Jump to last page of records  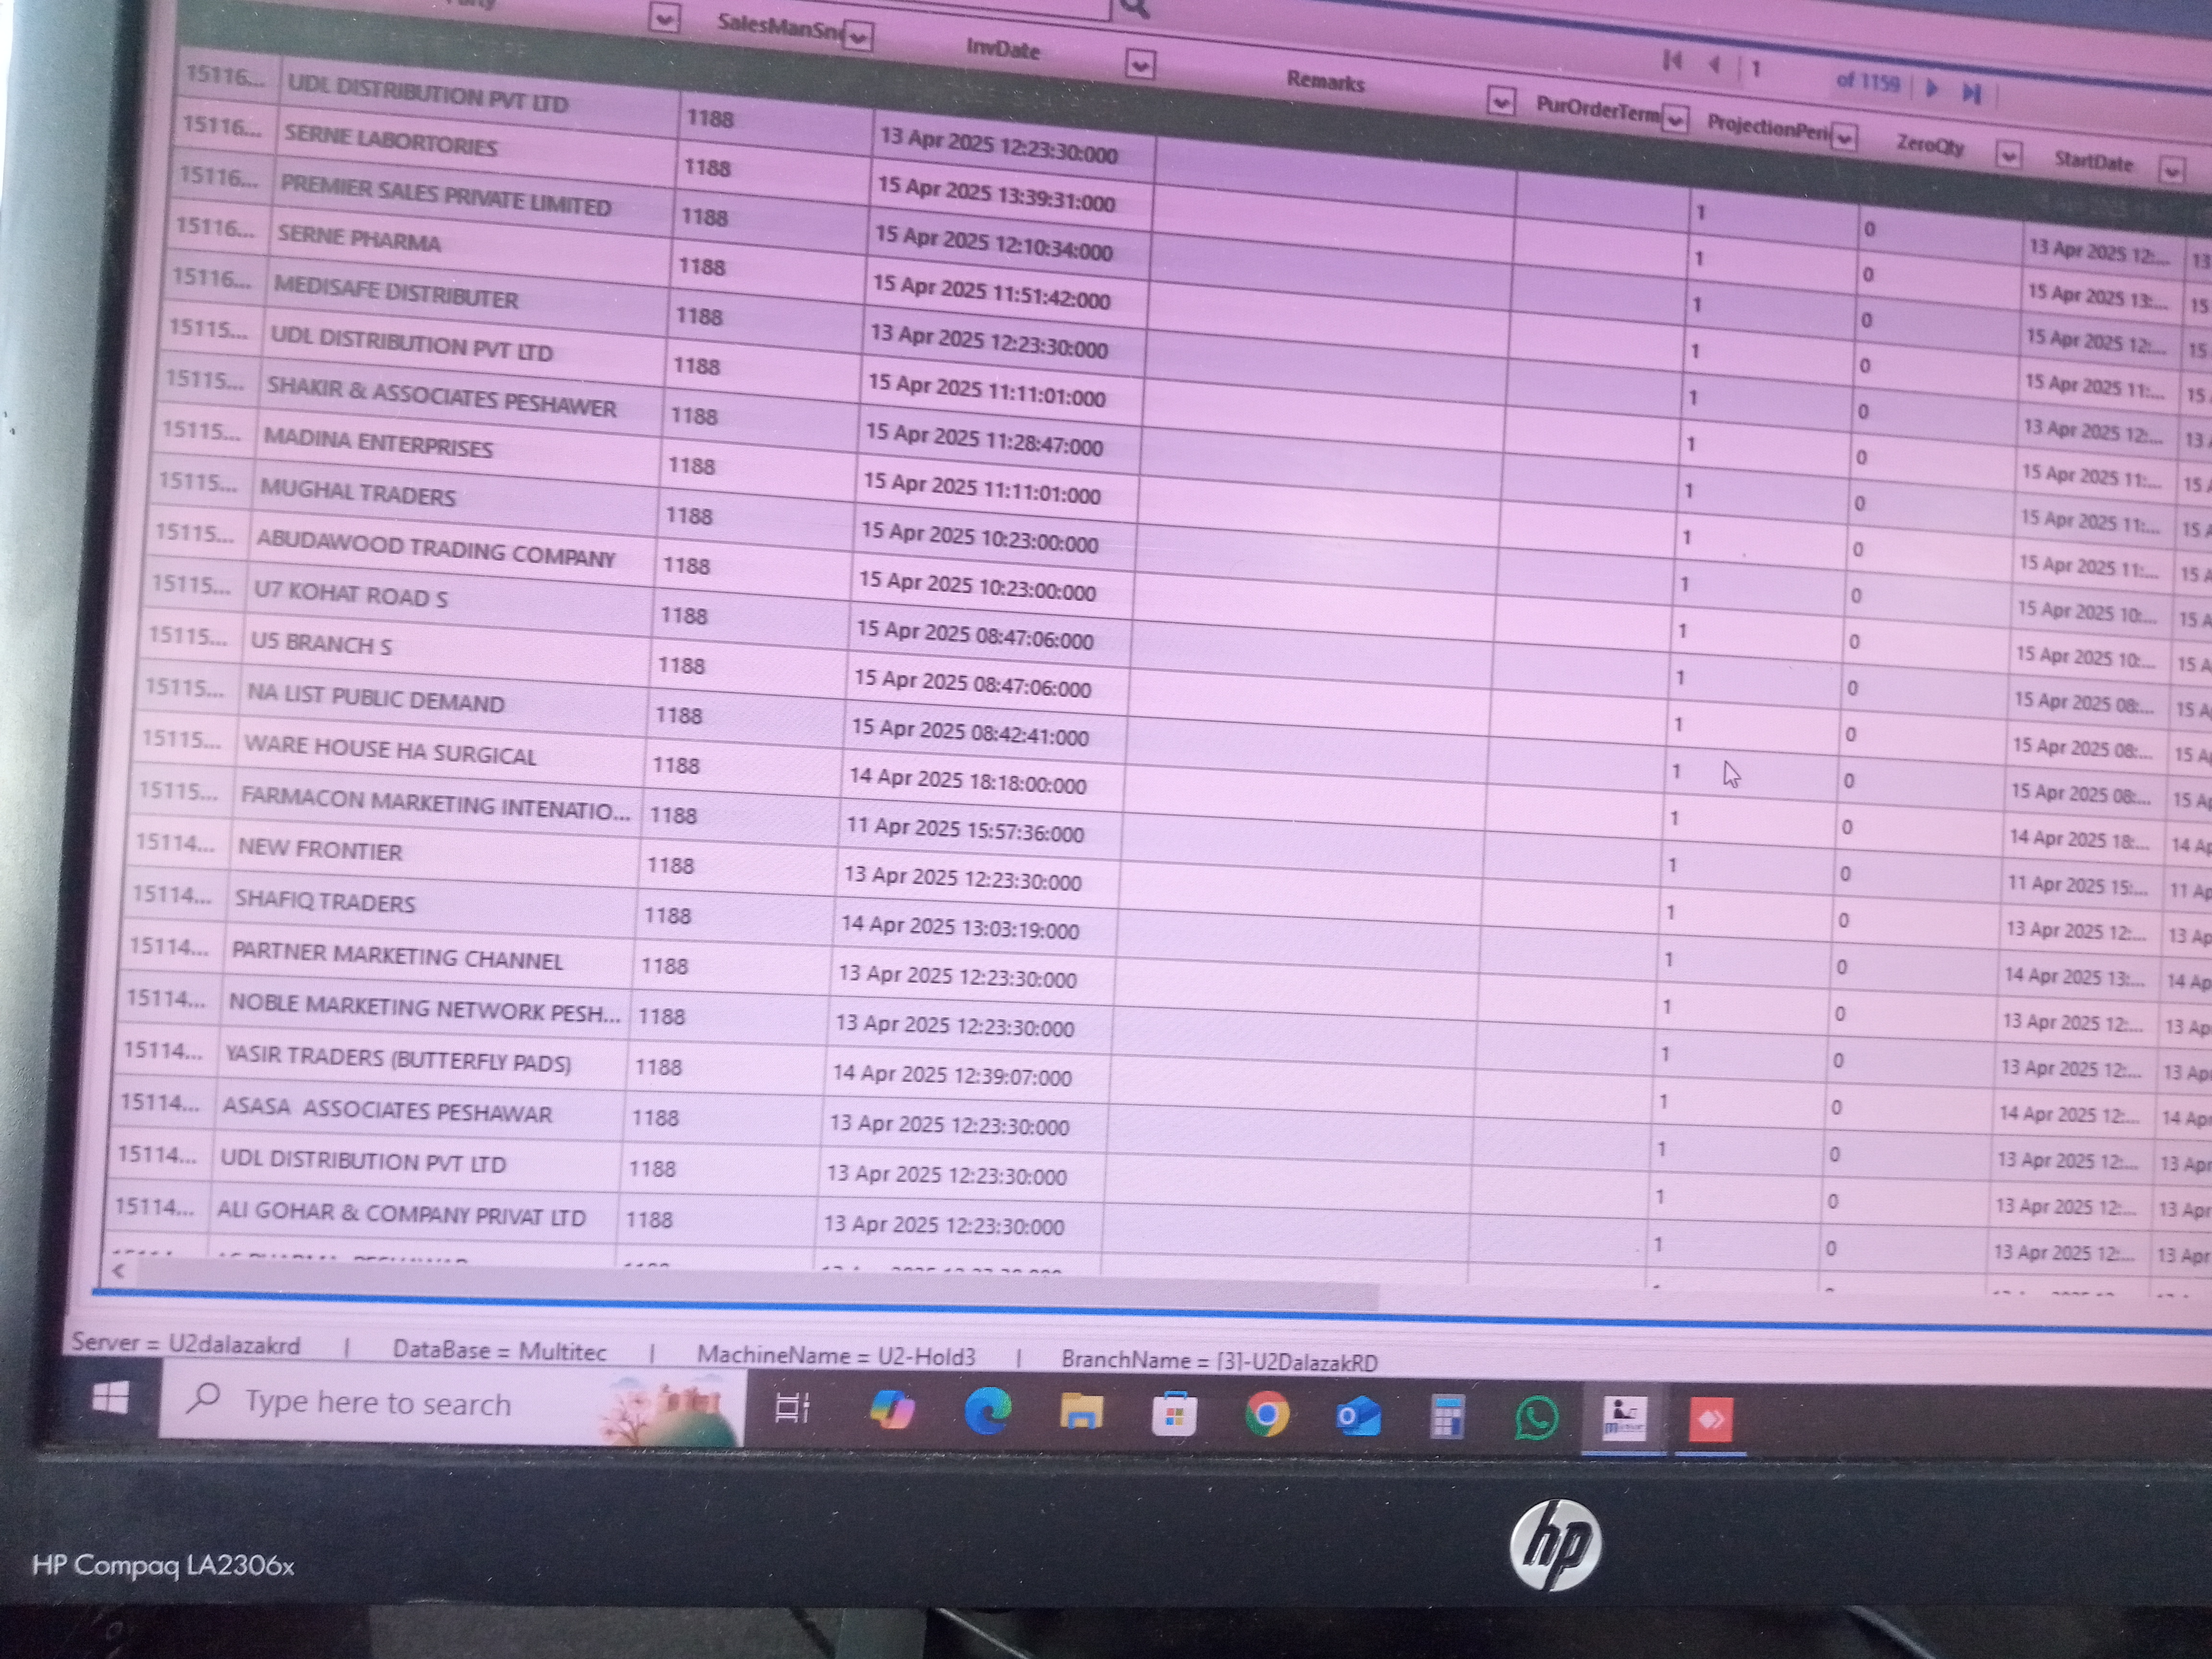[1971, 93]
